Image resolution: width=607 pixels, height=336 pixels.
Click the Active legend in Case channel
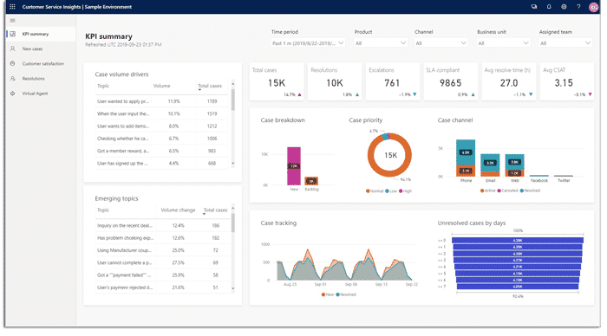click(x=487, y=191)
